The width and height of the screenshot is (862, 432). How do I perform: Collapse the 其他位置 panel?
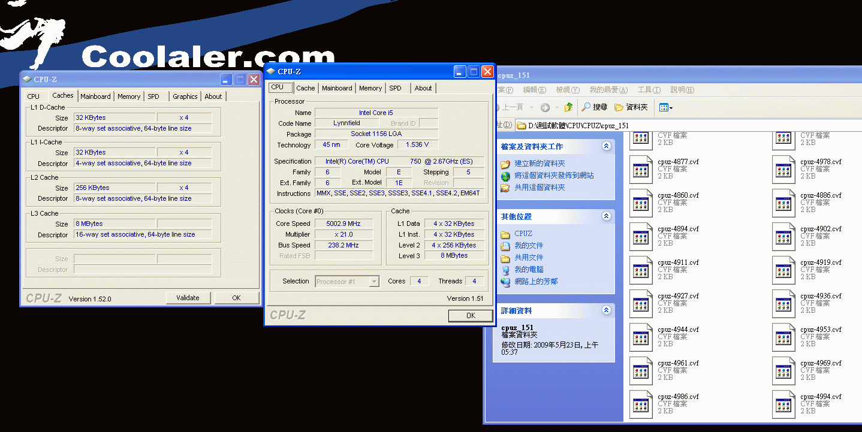[606, 216]
